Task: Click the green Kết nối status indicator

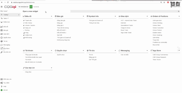Action: tap(2, 90)
